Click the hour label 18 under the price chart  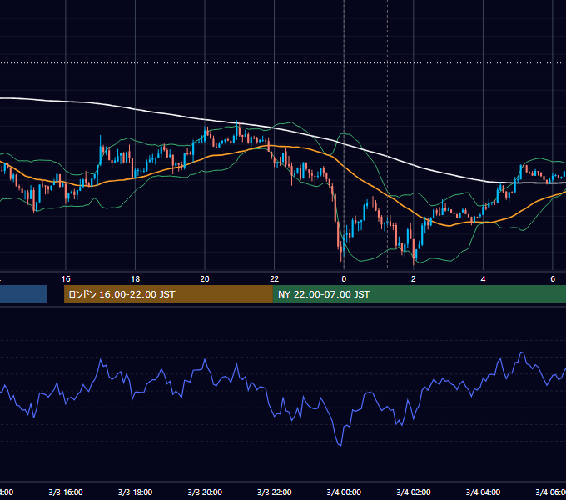[135, 279]
